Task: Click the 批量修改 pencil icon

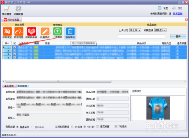Action: pos(45,31)
